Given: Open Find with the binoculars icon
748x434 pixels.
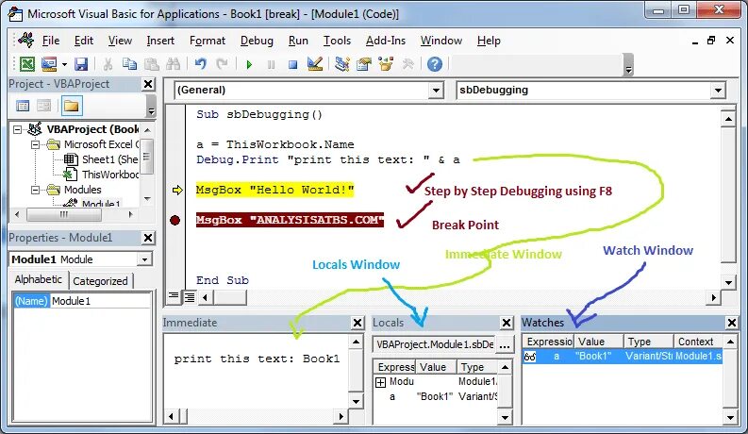Looking at the screenshot, I should [173, 64].
